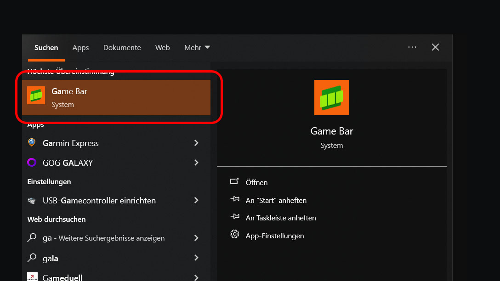Switch to the Apps tab
500x281 pixels.
[80, 47]
